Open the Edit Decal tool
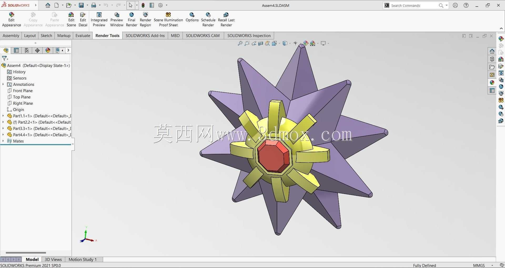The width and height of the screenshot is (505, 268). point(83,19)
